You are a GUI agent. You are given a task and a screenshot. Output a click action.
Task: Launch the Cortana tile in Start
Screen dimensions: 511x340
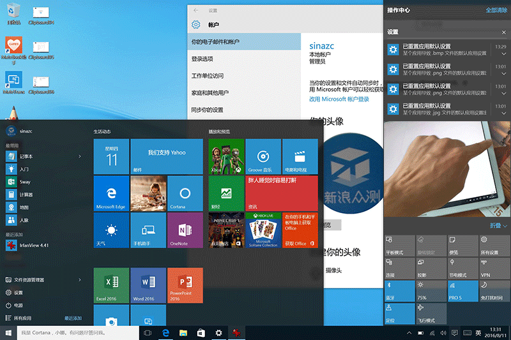coord(185,194)
